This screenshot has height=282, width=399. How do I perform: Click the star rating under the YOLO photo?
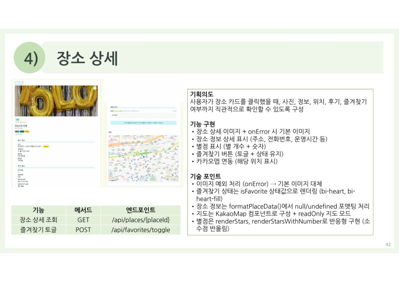coord(19,122)
